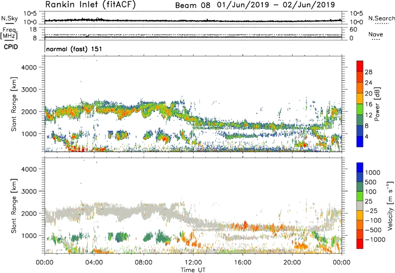Click the '16:00' time tick label

click(242, 263)
